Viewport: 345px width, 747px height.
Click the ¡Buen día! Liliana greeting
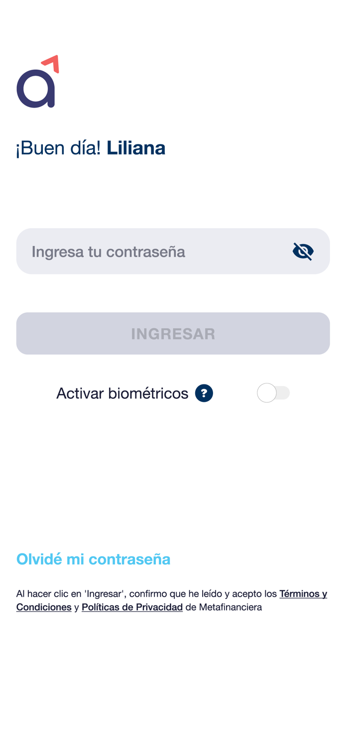pos(91,147)
